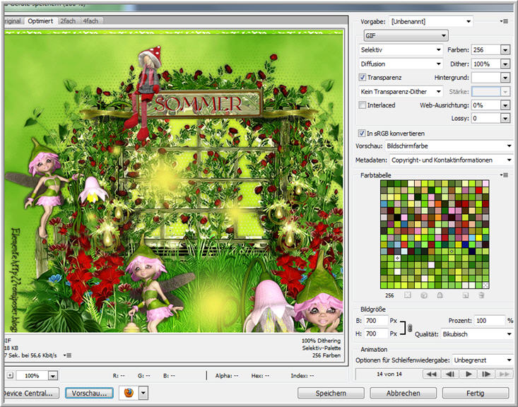Image resolution: width=518 pixels, height=407 pixels.
Task: Enable the Transparenz checkbox
Action: (x=363, y=77)
